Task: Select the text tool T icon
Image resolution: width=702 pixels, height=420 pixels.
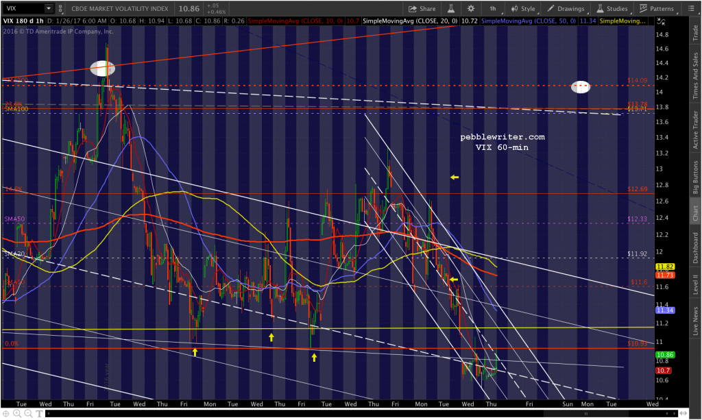Action: [x=39, y=414]
